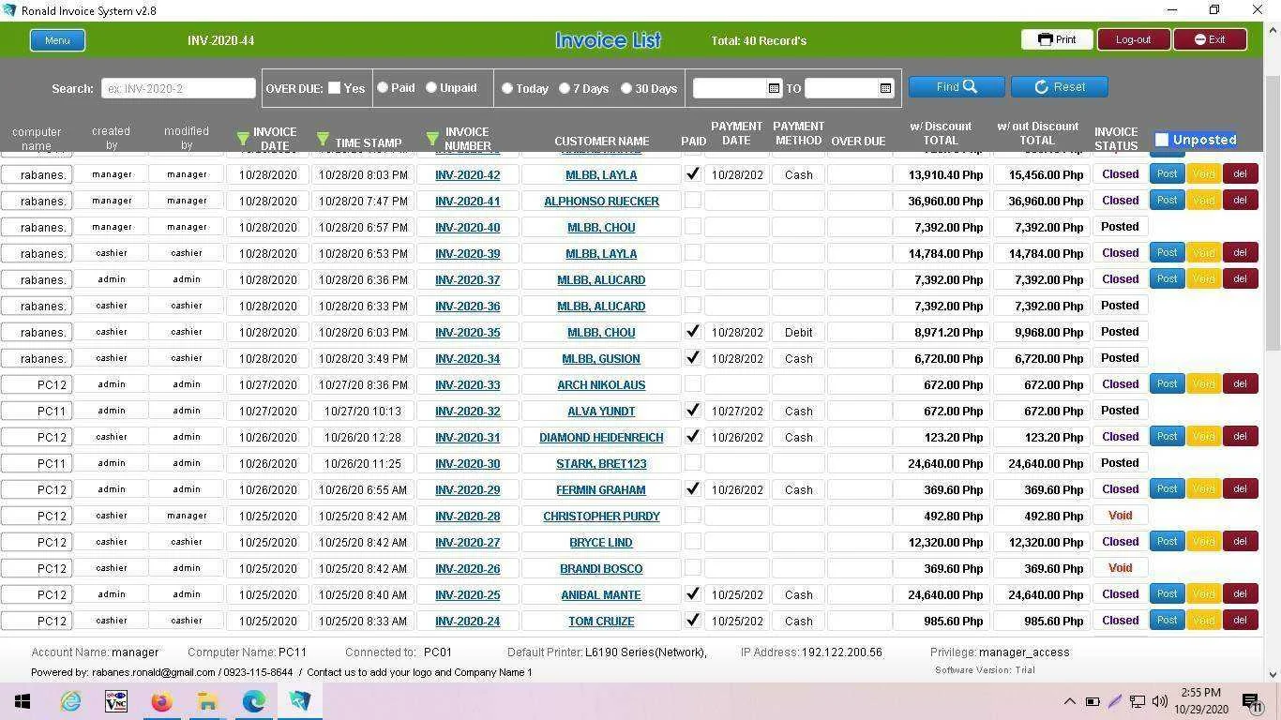Image resolution: width=1281 pixels, height=720 pixels.
Task: Post invoice INV-2020-37
Action: click(x=1167, y=278)
